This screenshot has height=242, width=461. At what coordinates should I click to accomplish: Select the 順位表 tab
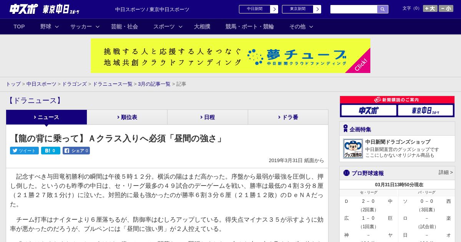127,117
